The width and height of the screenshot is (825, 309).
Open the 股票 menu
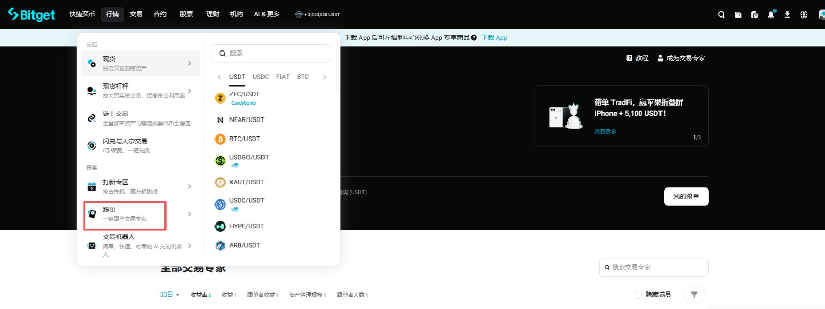(x=186, y=14)
